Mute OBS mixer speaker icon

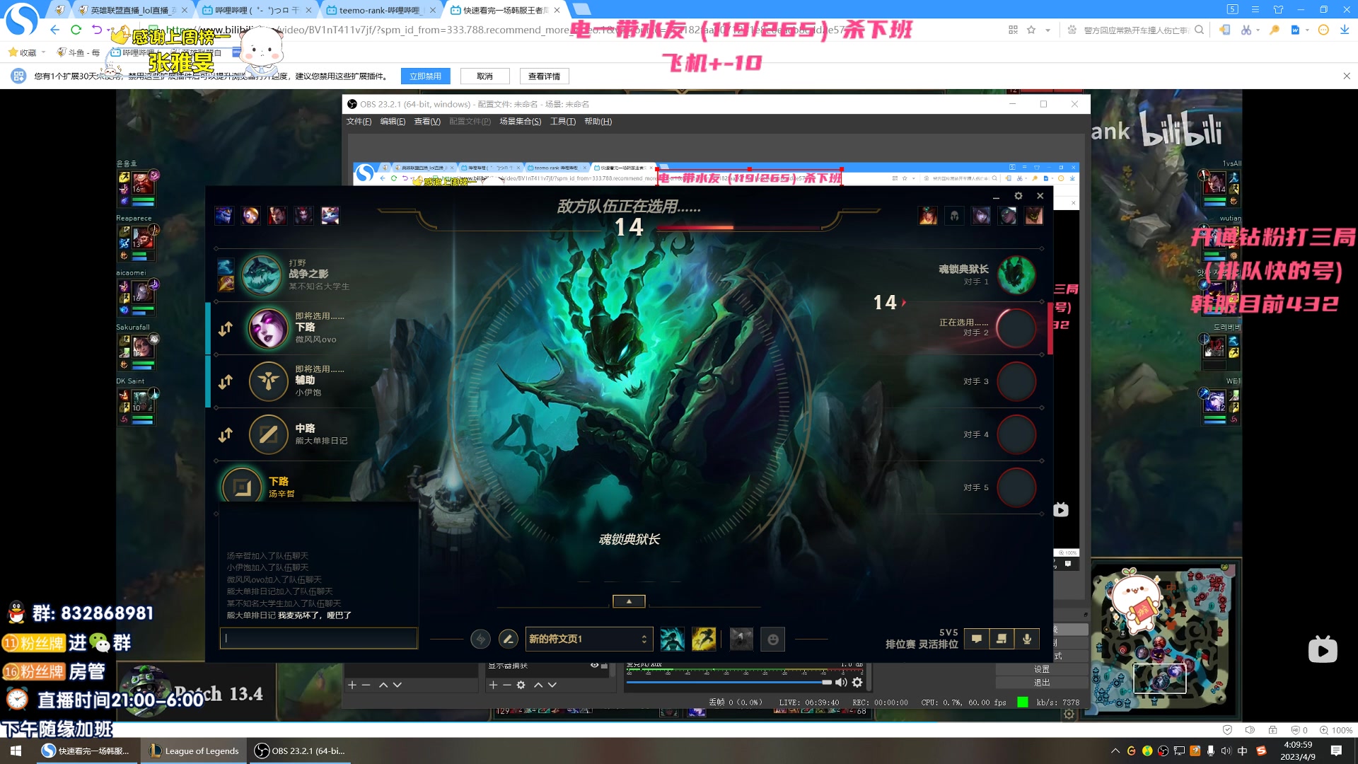tap(841, 683)
